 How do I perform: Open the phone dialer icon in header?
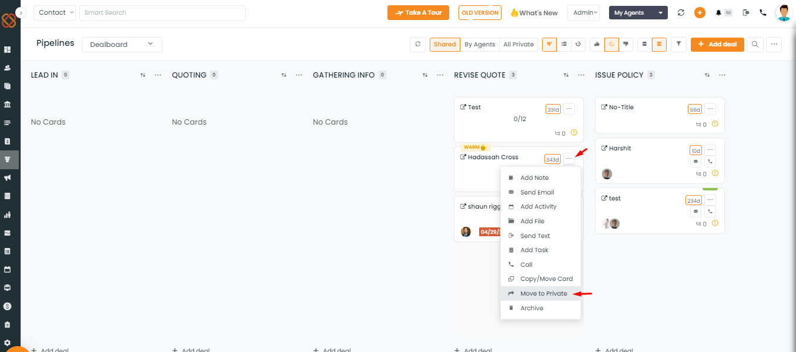point(763,12)
